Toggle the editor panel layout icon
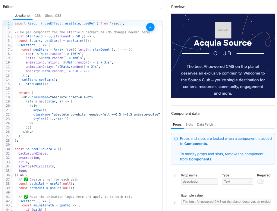Viewport: 277px width, 211px height. 160,7
